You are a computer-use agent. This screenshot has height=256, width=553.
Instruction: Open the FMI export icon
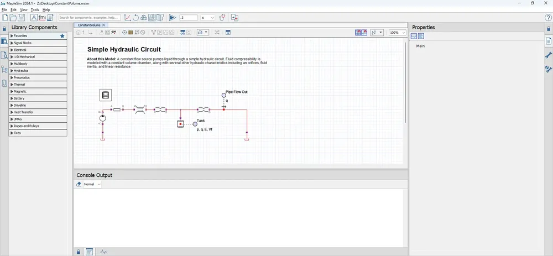tap(43, 17)
